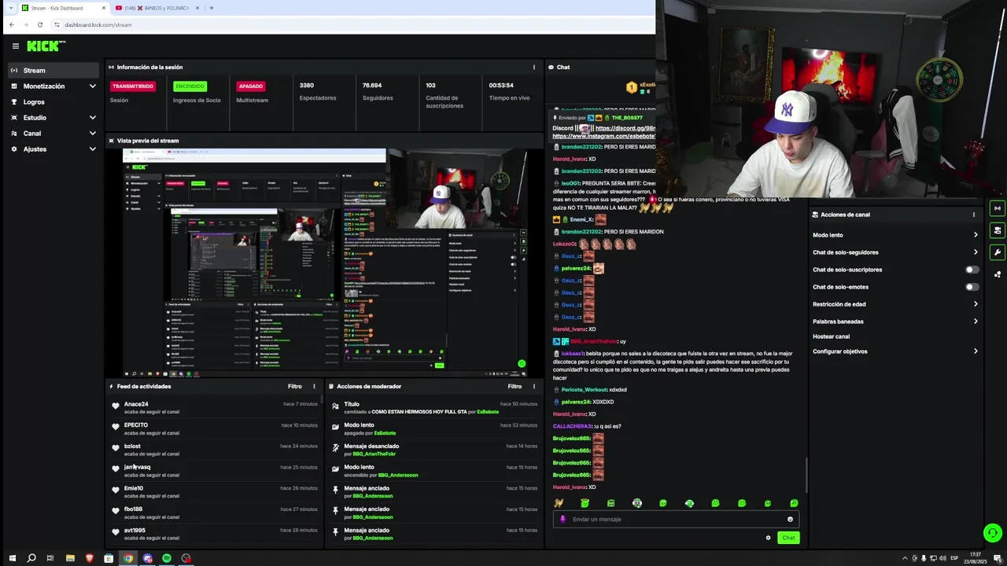The image size is (1007, 566).
Task: Click the Anace24 follow entry
Action: 216,407
